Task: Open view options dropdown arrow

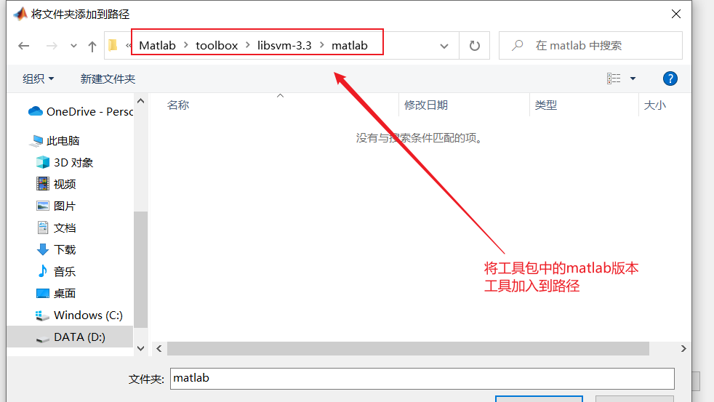Action: click(x=633, y=79)
